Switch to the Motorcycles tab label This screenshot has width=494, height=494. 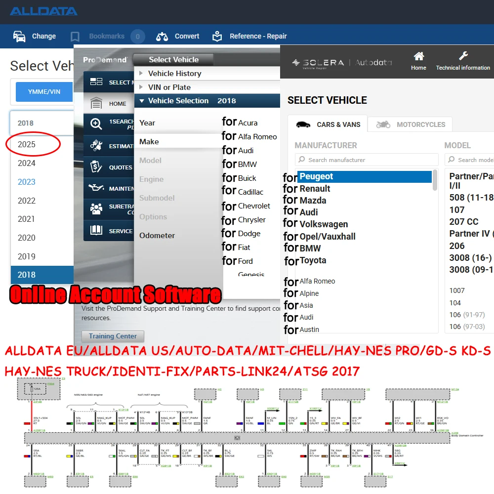pos(421,125)
